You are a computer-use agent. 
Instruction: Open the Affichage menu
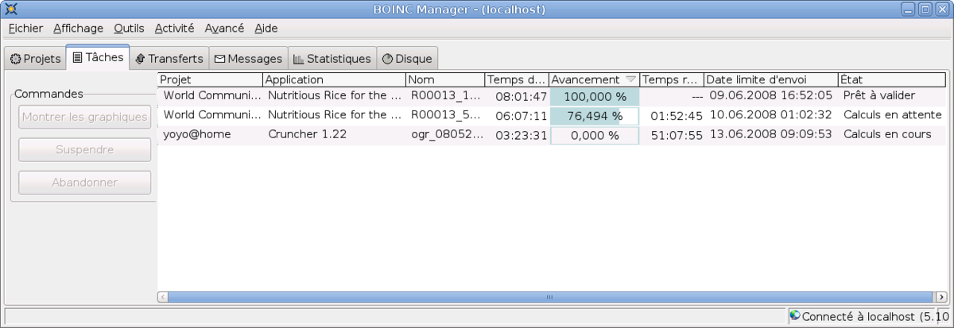78,28
